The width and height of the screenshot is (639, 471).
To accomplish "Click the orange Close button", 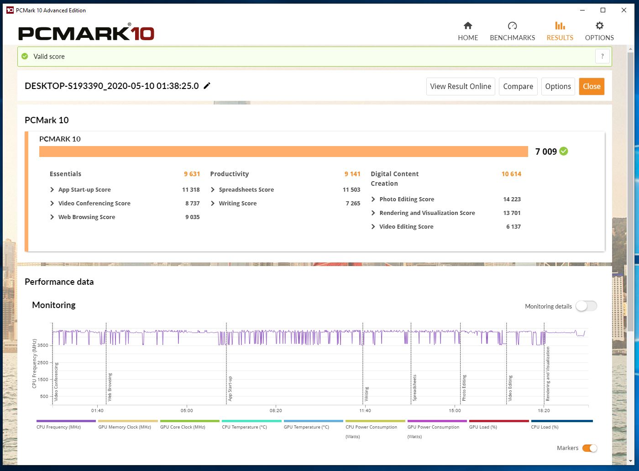I will (592, 86).
